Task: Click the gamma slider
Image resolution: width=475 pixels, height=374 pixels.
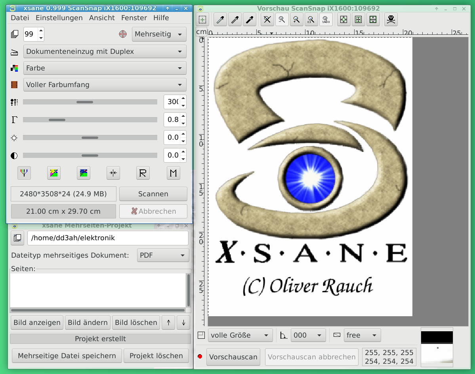Action: tap(90, 120)
